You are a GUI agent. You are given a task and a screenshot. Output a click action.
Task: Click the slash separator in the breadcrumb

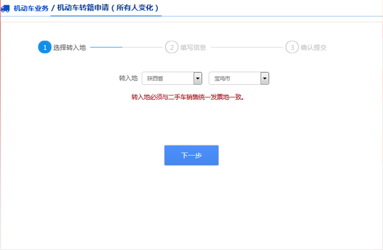[x=53, y=8]
